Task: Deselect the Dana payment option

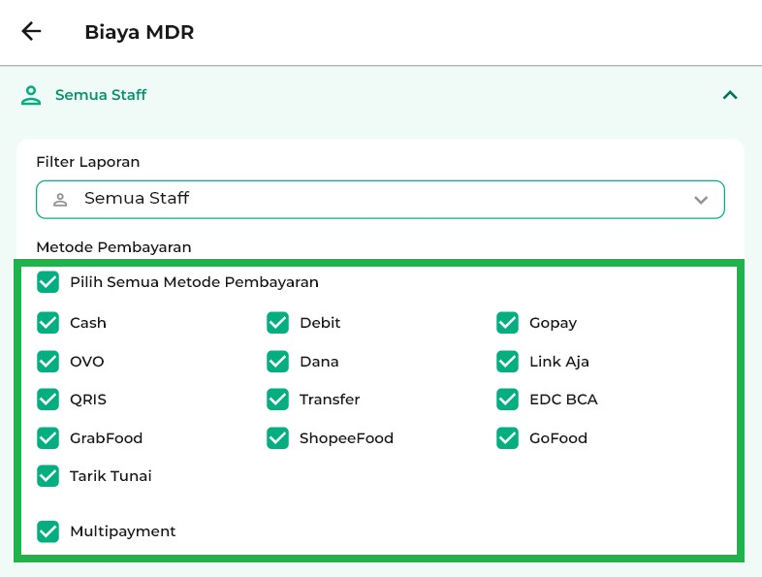Action: (x=278, y=361)
